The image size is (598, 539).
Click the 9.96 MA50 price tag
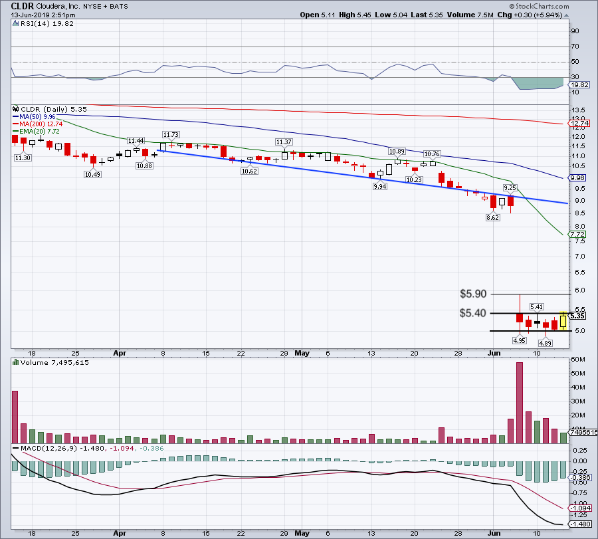click(x=577, y=177)
